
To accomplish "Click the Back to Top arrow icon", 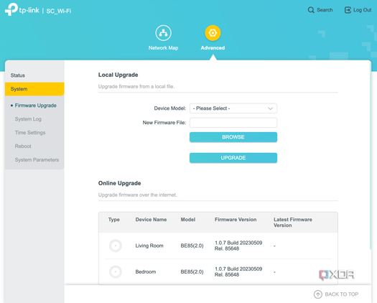I will tap(318, 294).
